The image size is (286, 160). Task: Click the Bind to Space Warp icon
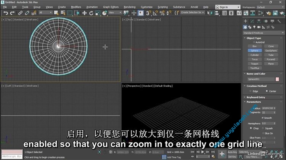(x=34, y=13)
